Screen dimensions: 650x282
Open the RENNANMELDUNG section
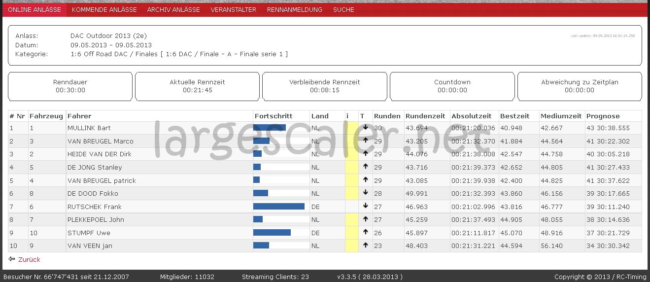294,9
